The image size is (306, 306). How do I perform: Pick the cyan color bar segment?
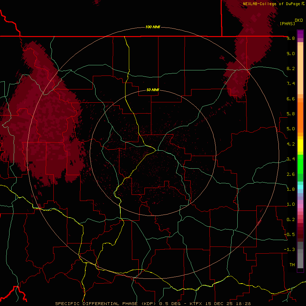tap(300, 187)
